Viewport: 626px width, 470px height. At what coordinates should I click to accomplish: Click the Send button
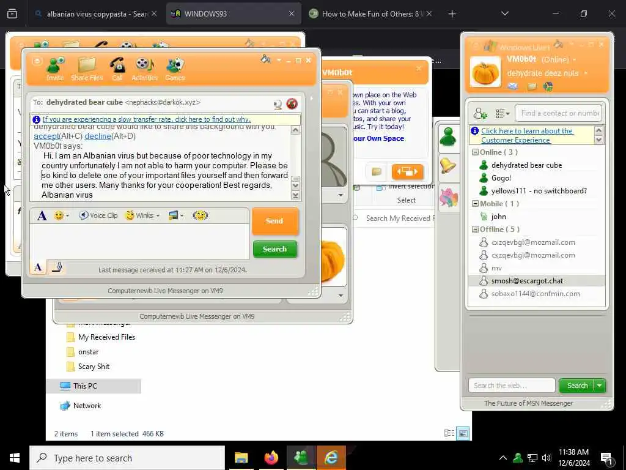pyautogui.click(x=274, y=221)
